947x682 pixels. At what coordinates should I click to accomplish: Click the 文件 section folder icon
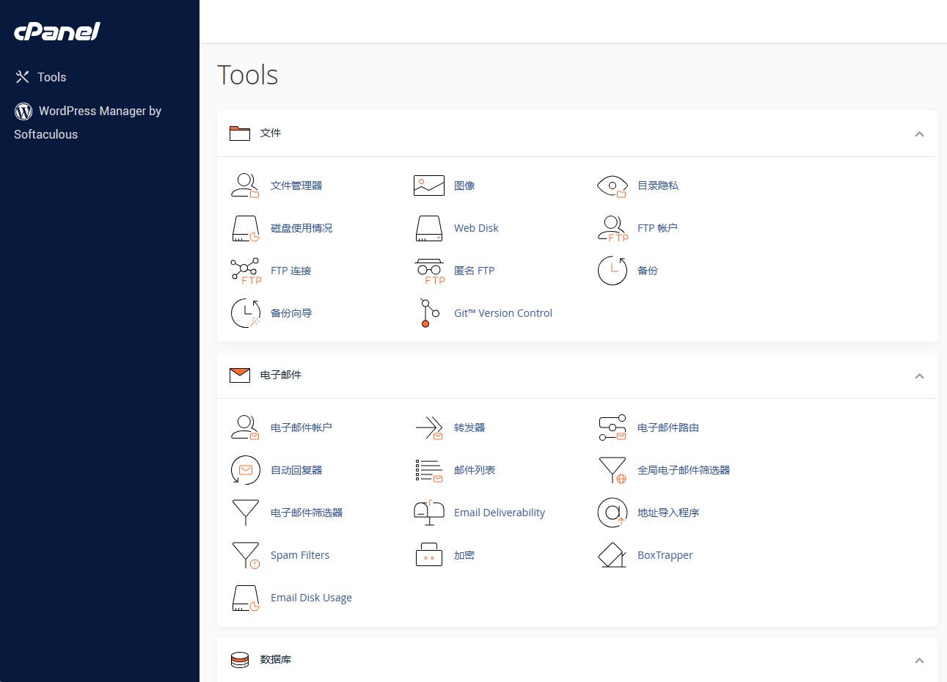[x=240, y=133]
